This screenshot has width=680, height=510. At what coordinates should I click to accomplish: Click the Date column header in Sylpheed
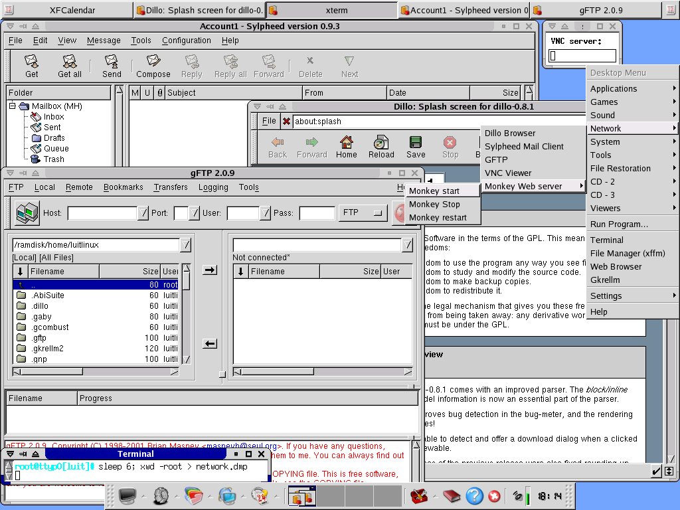tap(428, 93)
